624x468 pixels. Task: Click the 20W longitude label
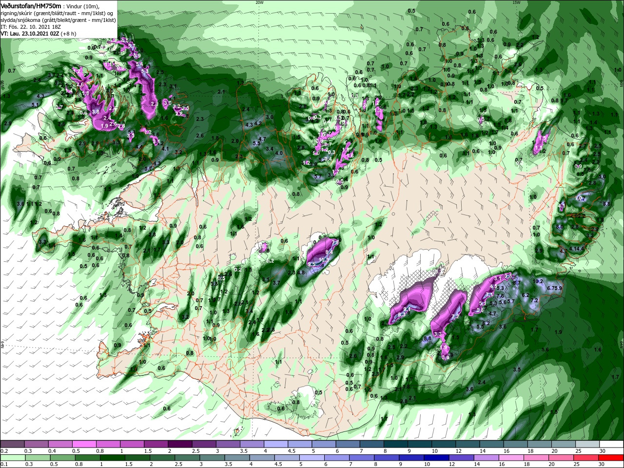click(259, 2)
